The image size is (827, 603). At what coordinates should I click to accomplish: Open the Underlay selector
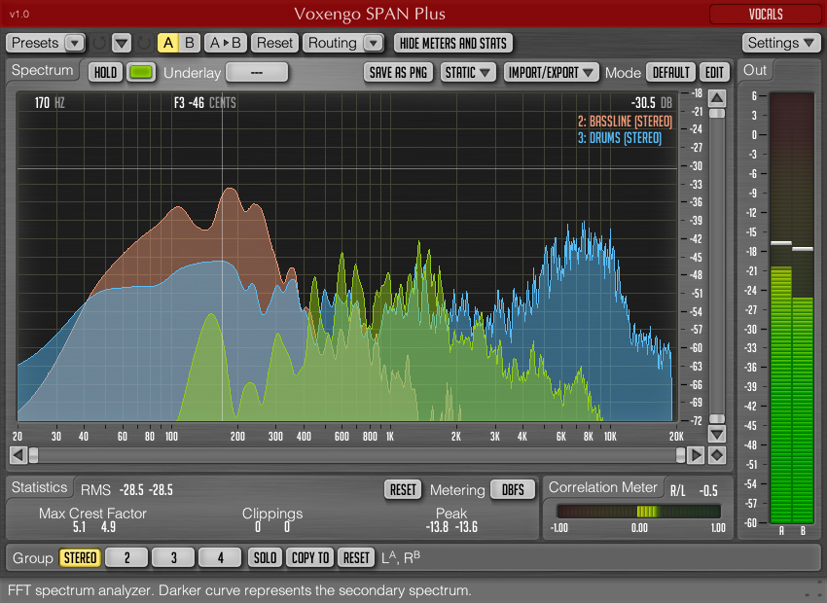pos(257,73)
